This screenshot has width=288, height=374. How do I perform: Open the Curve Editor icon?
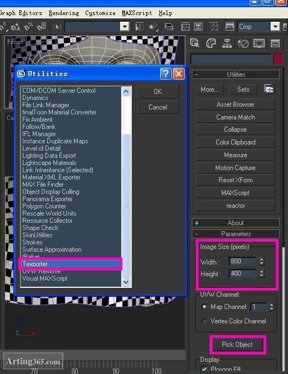(185, 27)
